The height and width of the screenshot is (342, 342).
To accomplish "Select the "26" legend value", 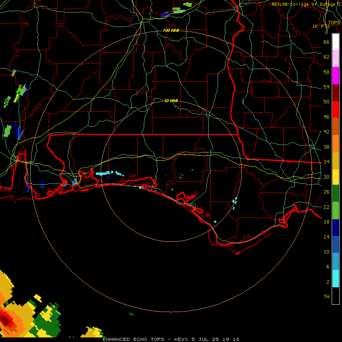I will point(326,192).
